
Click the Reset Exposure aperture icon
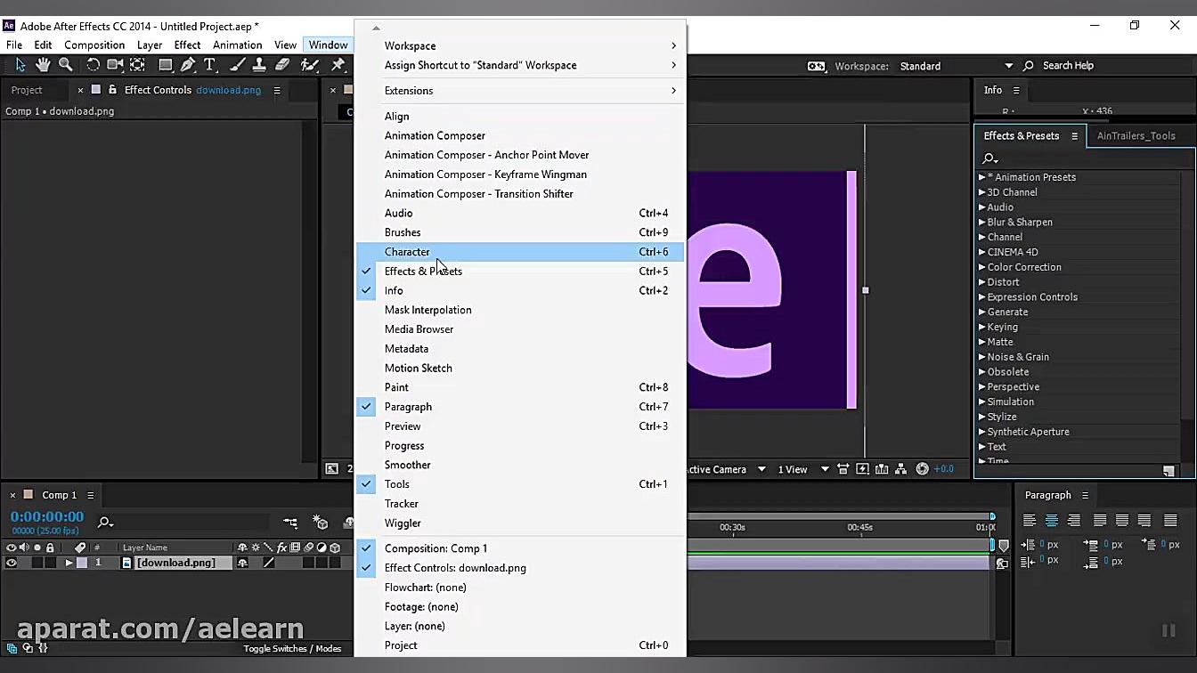coord(922,469)
